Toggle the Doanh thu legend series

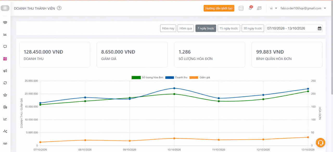tap(176, 77)
